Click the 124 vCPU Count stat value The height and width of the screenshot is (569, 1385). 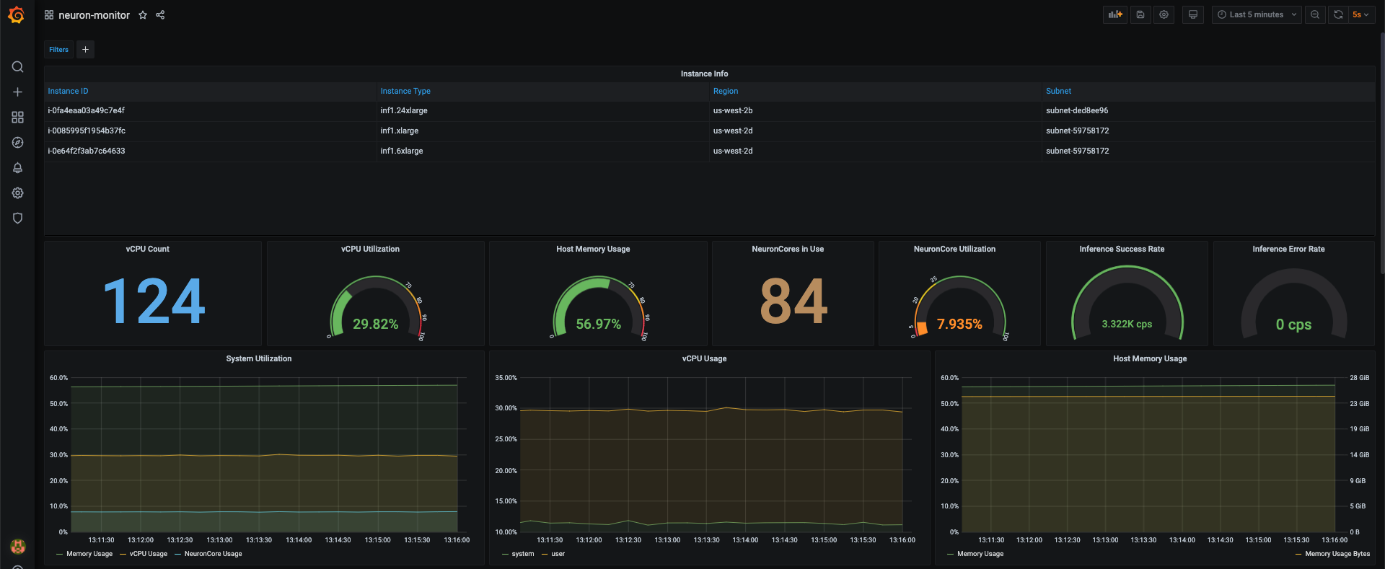pos(154,301)
